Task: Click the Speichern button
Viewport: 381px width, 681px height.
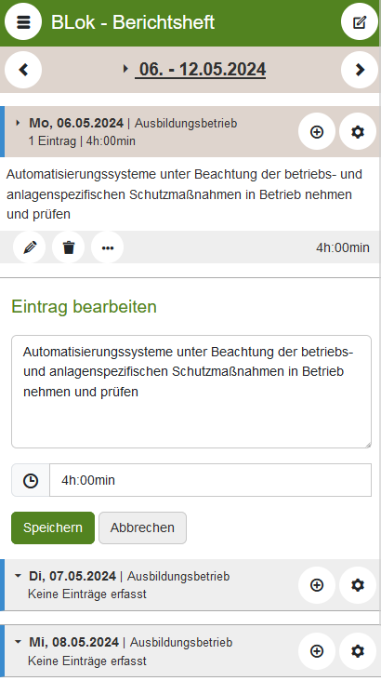Action: tap(53, 527)
